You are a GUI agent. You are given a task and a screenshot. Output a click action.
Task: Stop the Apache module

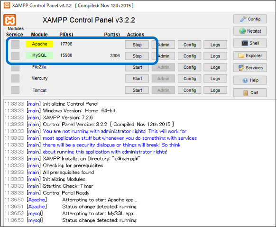[x=137, y=45]
